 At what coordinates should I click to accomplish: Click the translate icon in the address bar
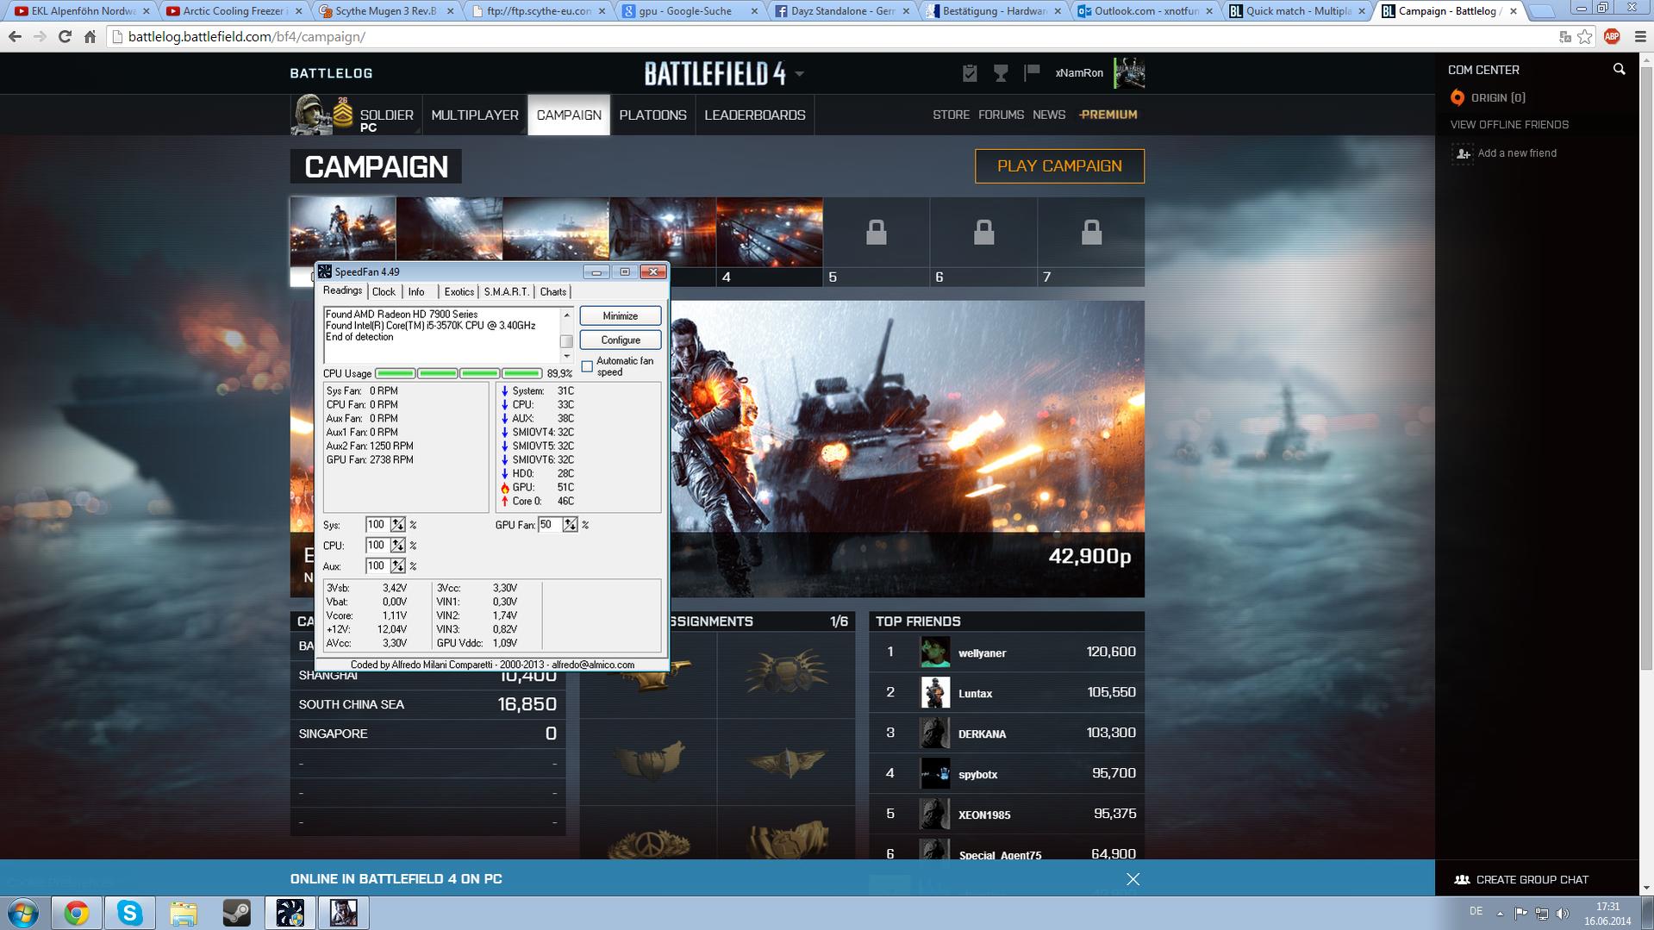coord(1565,37)
